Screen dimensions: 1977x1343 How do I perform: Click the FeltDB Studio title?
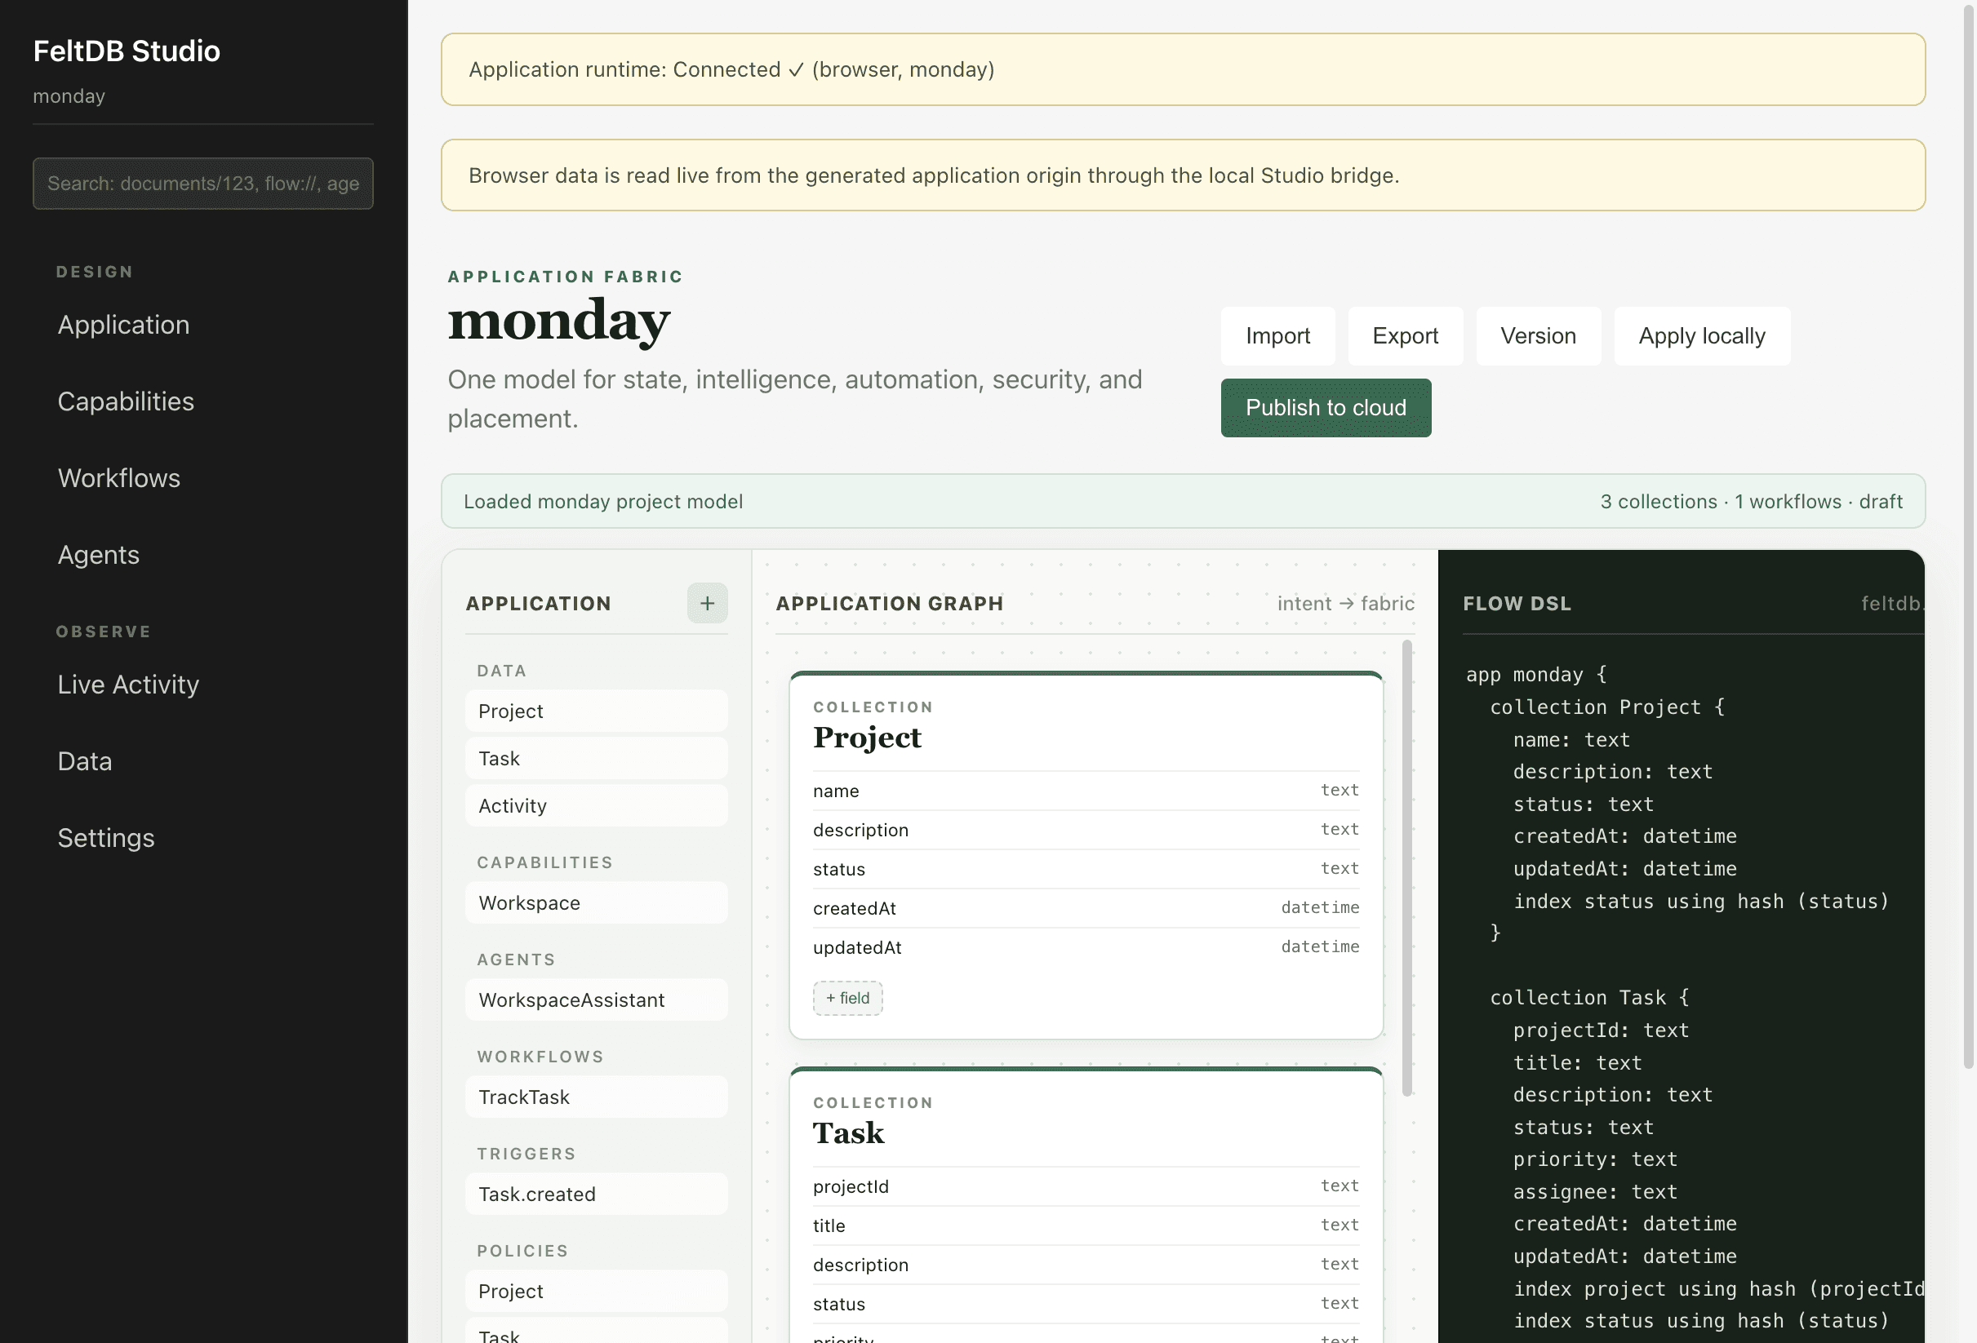[127, 51]
